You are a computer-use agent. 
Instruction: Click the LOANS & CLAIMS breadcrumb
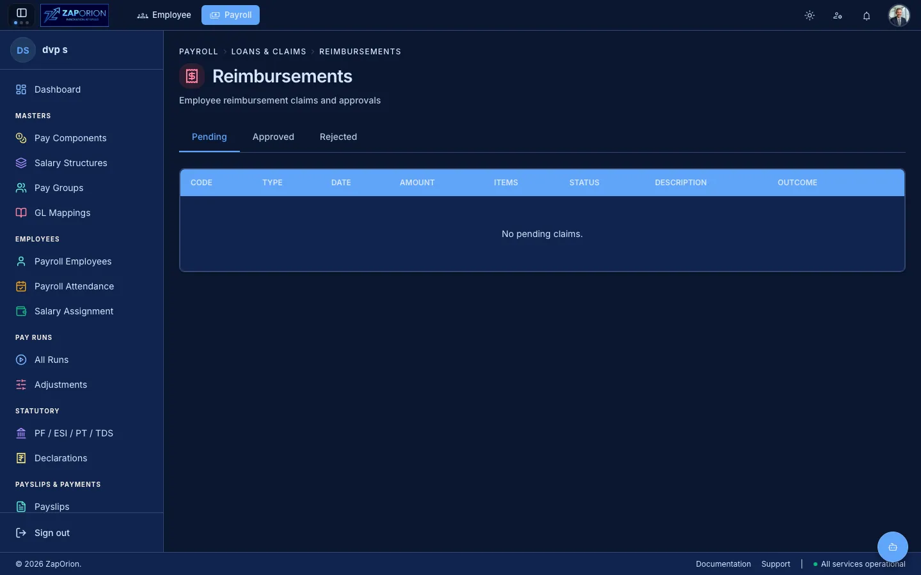(269, 52)
